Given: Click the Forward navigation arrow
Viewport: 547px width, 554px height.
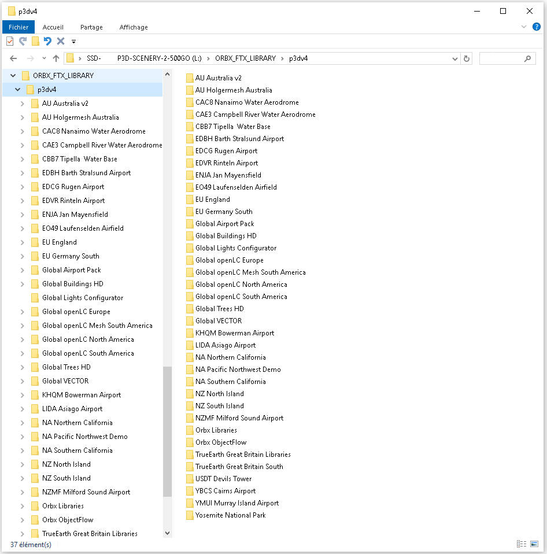Looking at the screenshot, I should (x=31, y=58).
